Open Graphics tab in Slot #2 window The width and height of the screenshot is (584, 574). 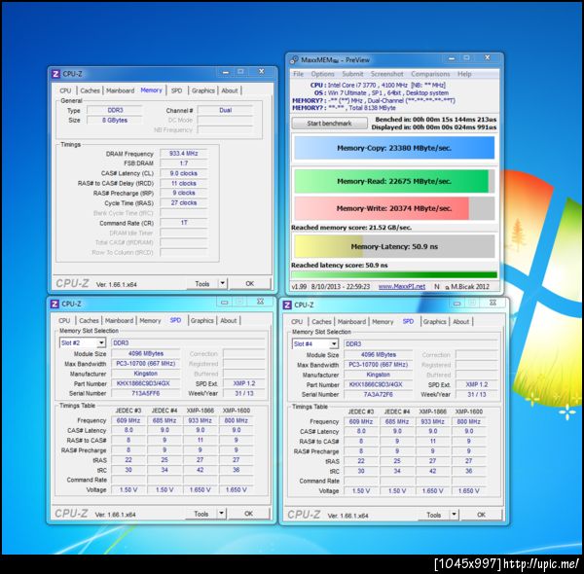pos(202,320)
